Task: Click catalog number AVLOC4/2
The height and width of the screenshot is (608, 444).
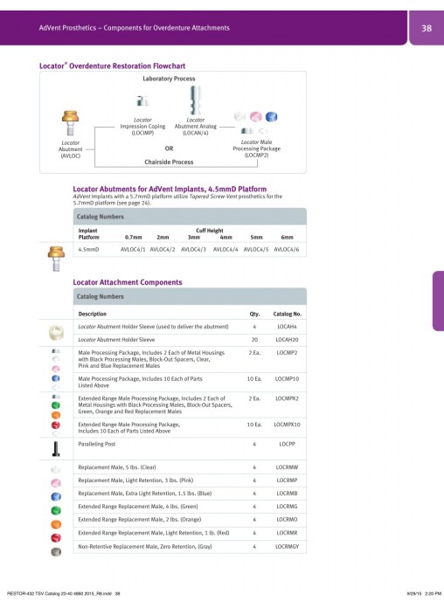Action: pos(163,250)
